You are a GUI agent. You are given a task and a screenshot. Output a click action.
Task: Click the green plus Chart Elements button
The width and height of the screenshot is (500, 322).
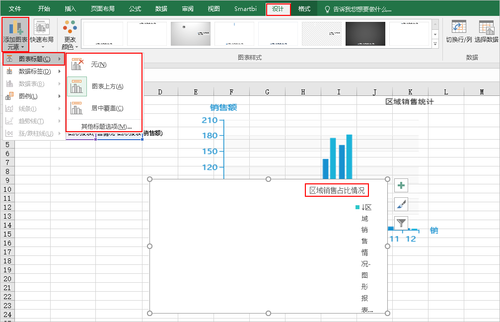(x=401, y=185)
